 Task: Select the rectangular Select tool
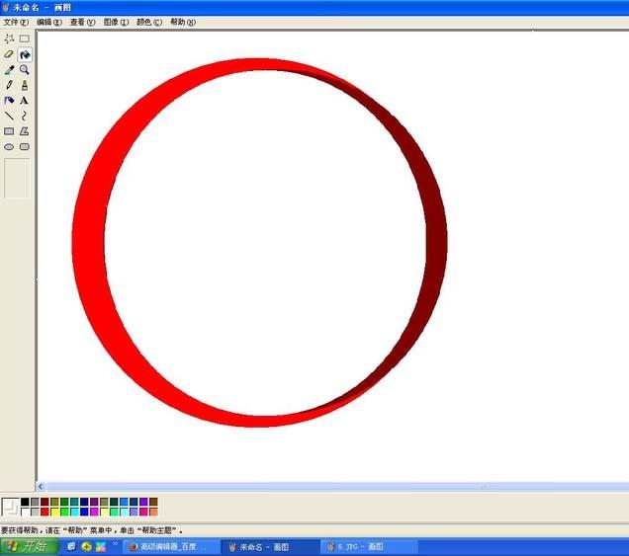tap(25, 40)
